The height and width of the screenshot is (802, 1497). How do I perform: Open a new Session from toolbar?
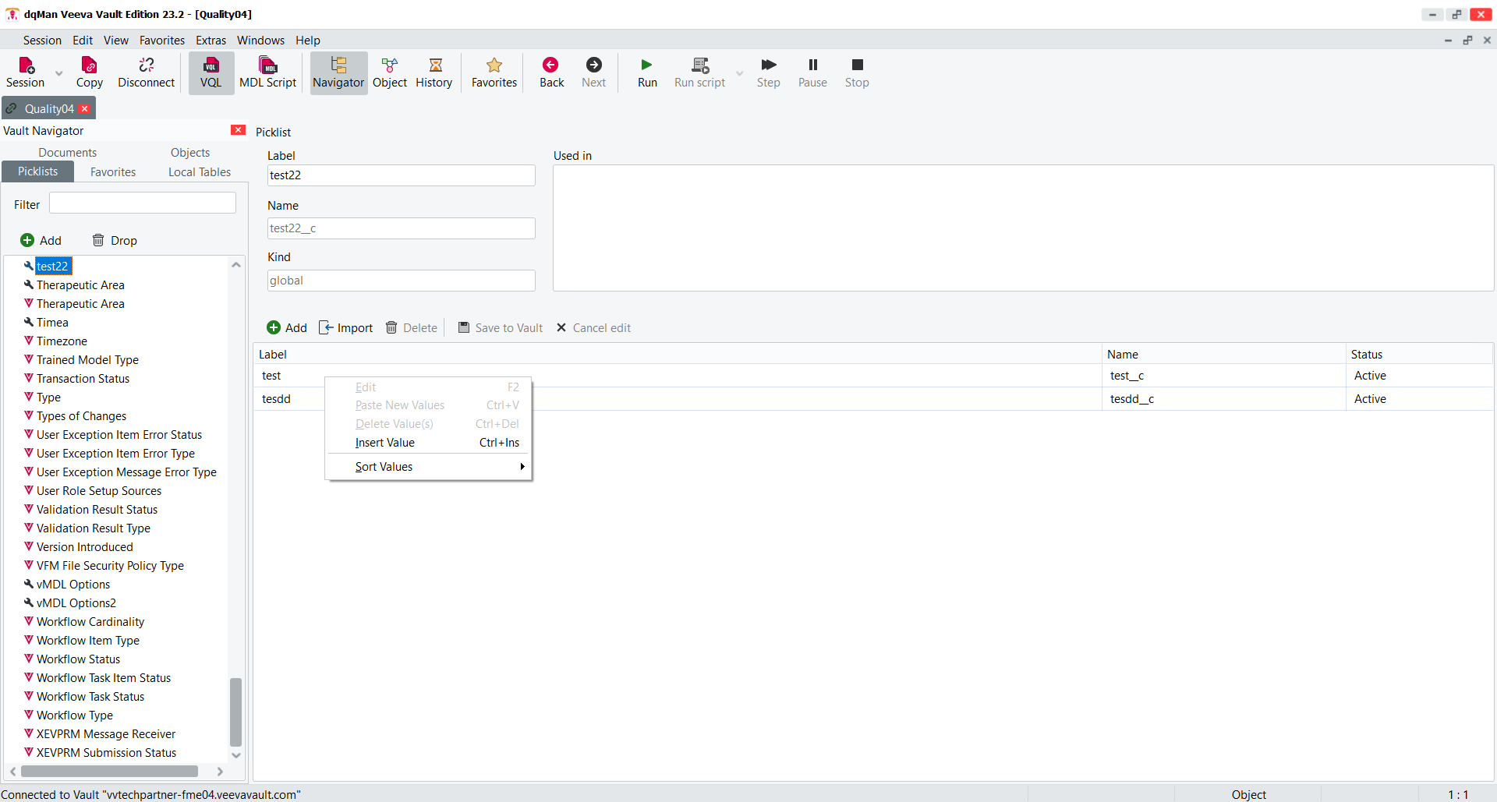pyautogui.click(x=26, y=72)
